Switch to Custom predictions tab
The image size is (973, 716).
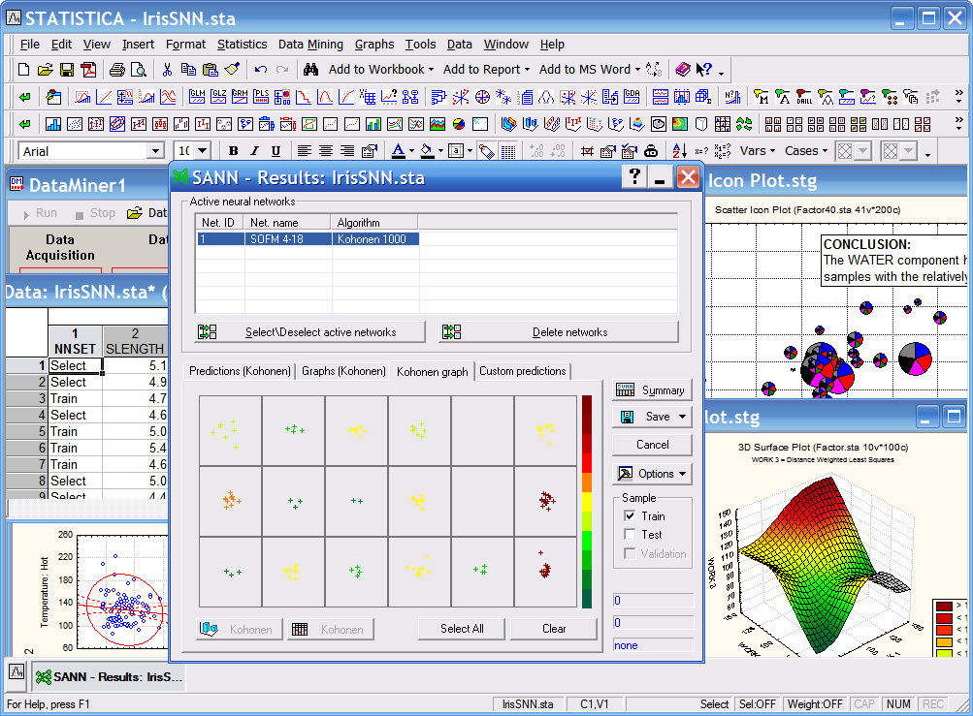523,371
